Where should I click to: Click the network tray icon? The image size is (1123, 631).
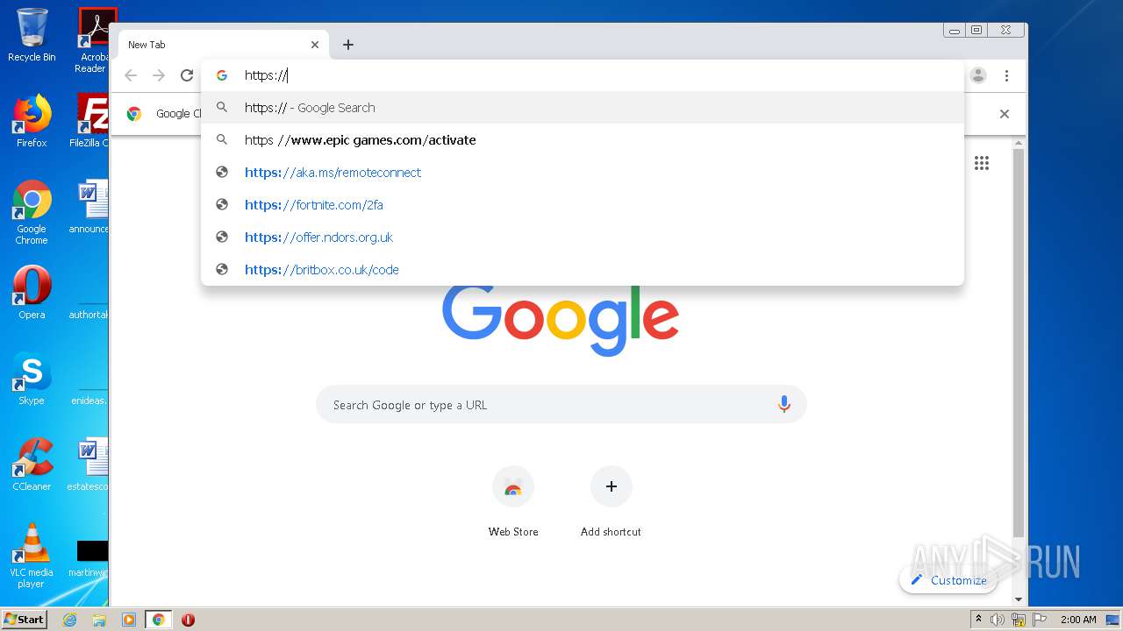(x=1019, y=620)
